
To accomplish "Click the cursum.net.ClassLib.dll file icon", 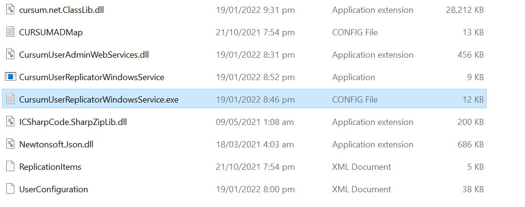I will point(11,10).
